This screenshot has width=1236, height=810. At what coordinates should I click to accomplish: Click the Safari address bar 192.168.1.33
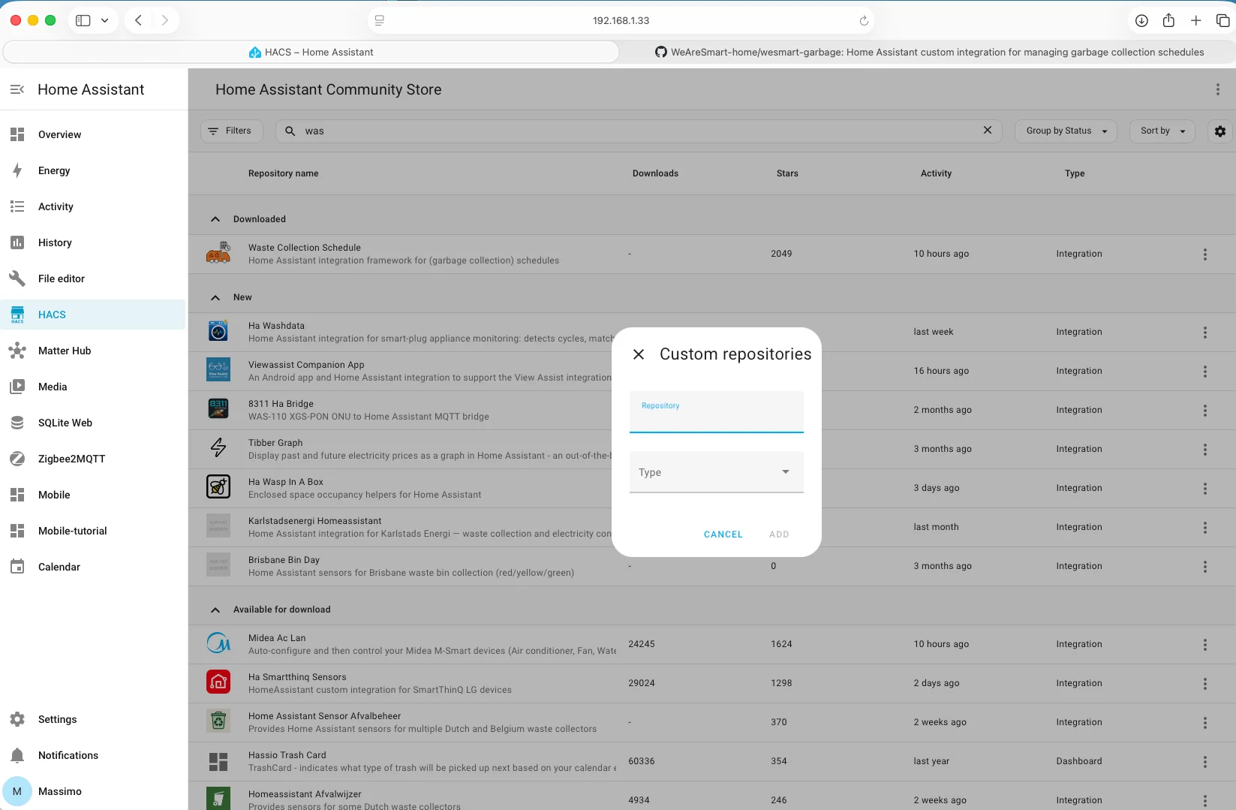pos(621,21)
